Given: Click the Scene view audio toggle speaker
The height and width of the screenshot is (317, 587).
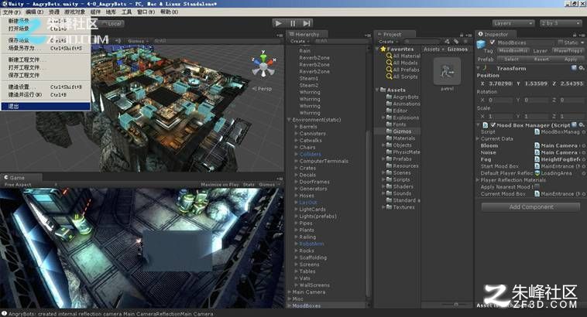Looking at the screenshot, I should 118,41.
